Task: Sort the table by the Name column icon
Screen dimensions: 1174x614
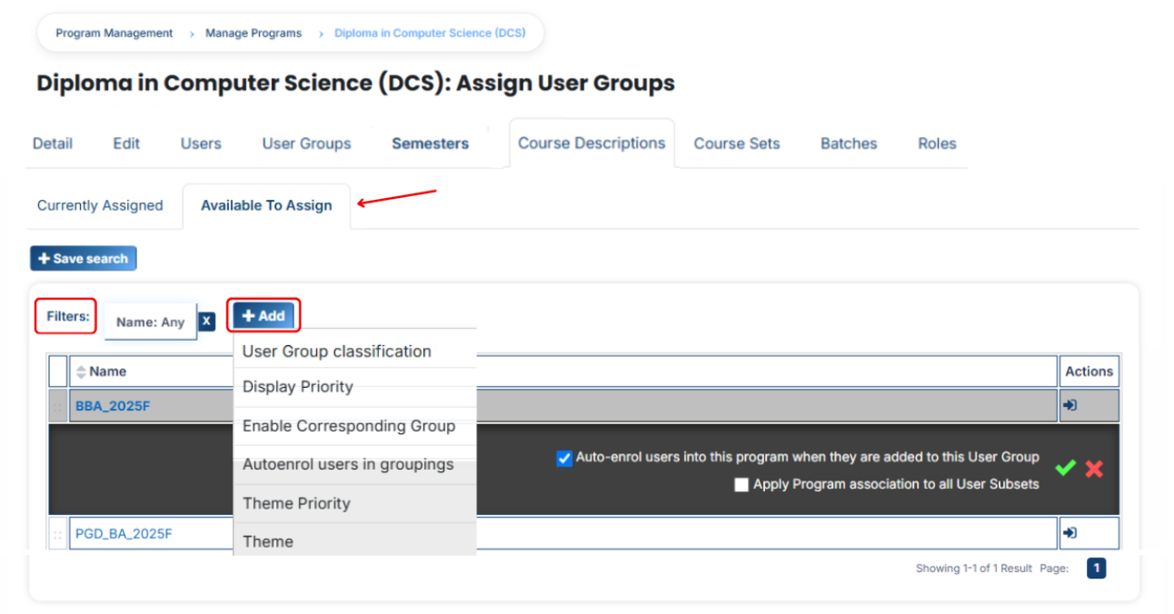Action: click(80, 371)
